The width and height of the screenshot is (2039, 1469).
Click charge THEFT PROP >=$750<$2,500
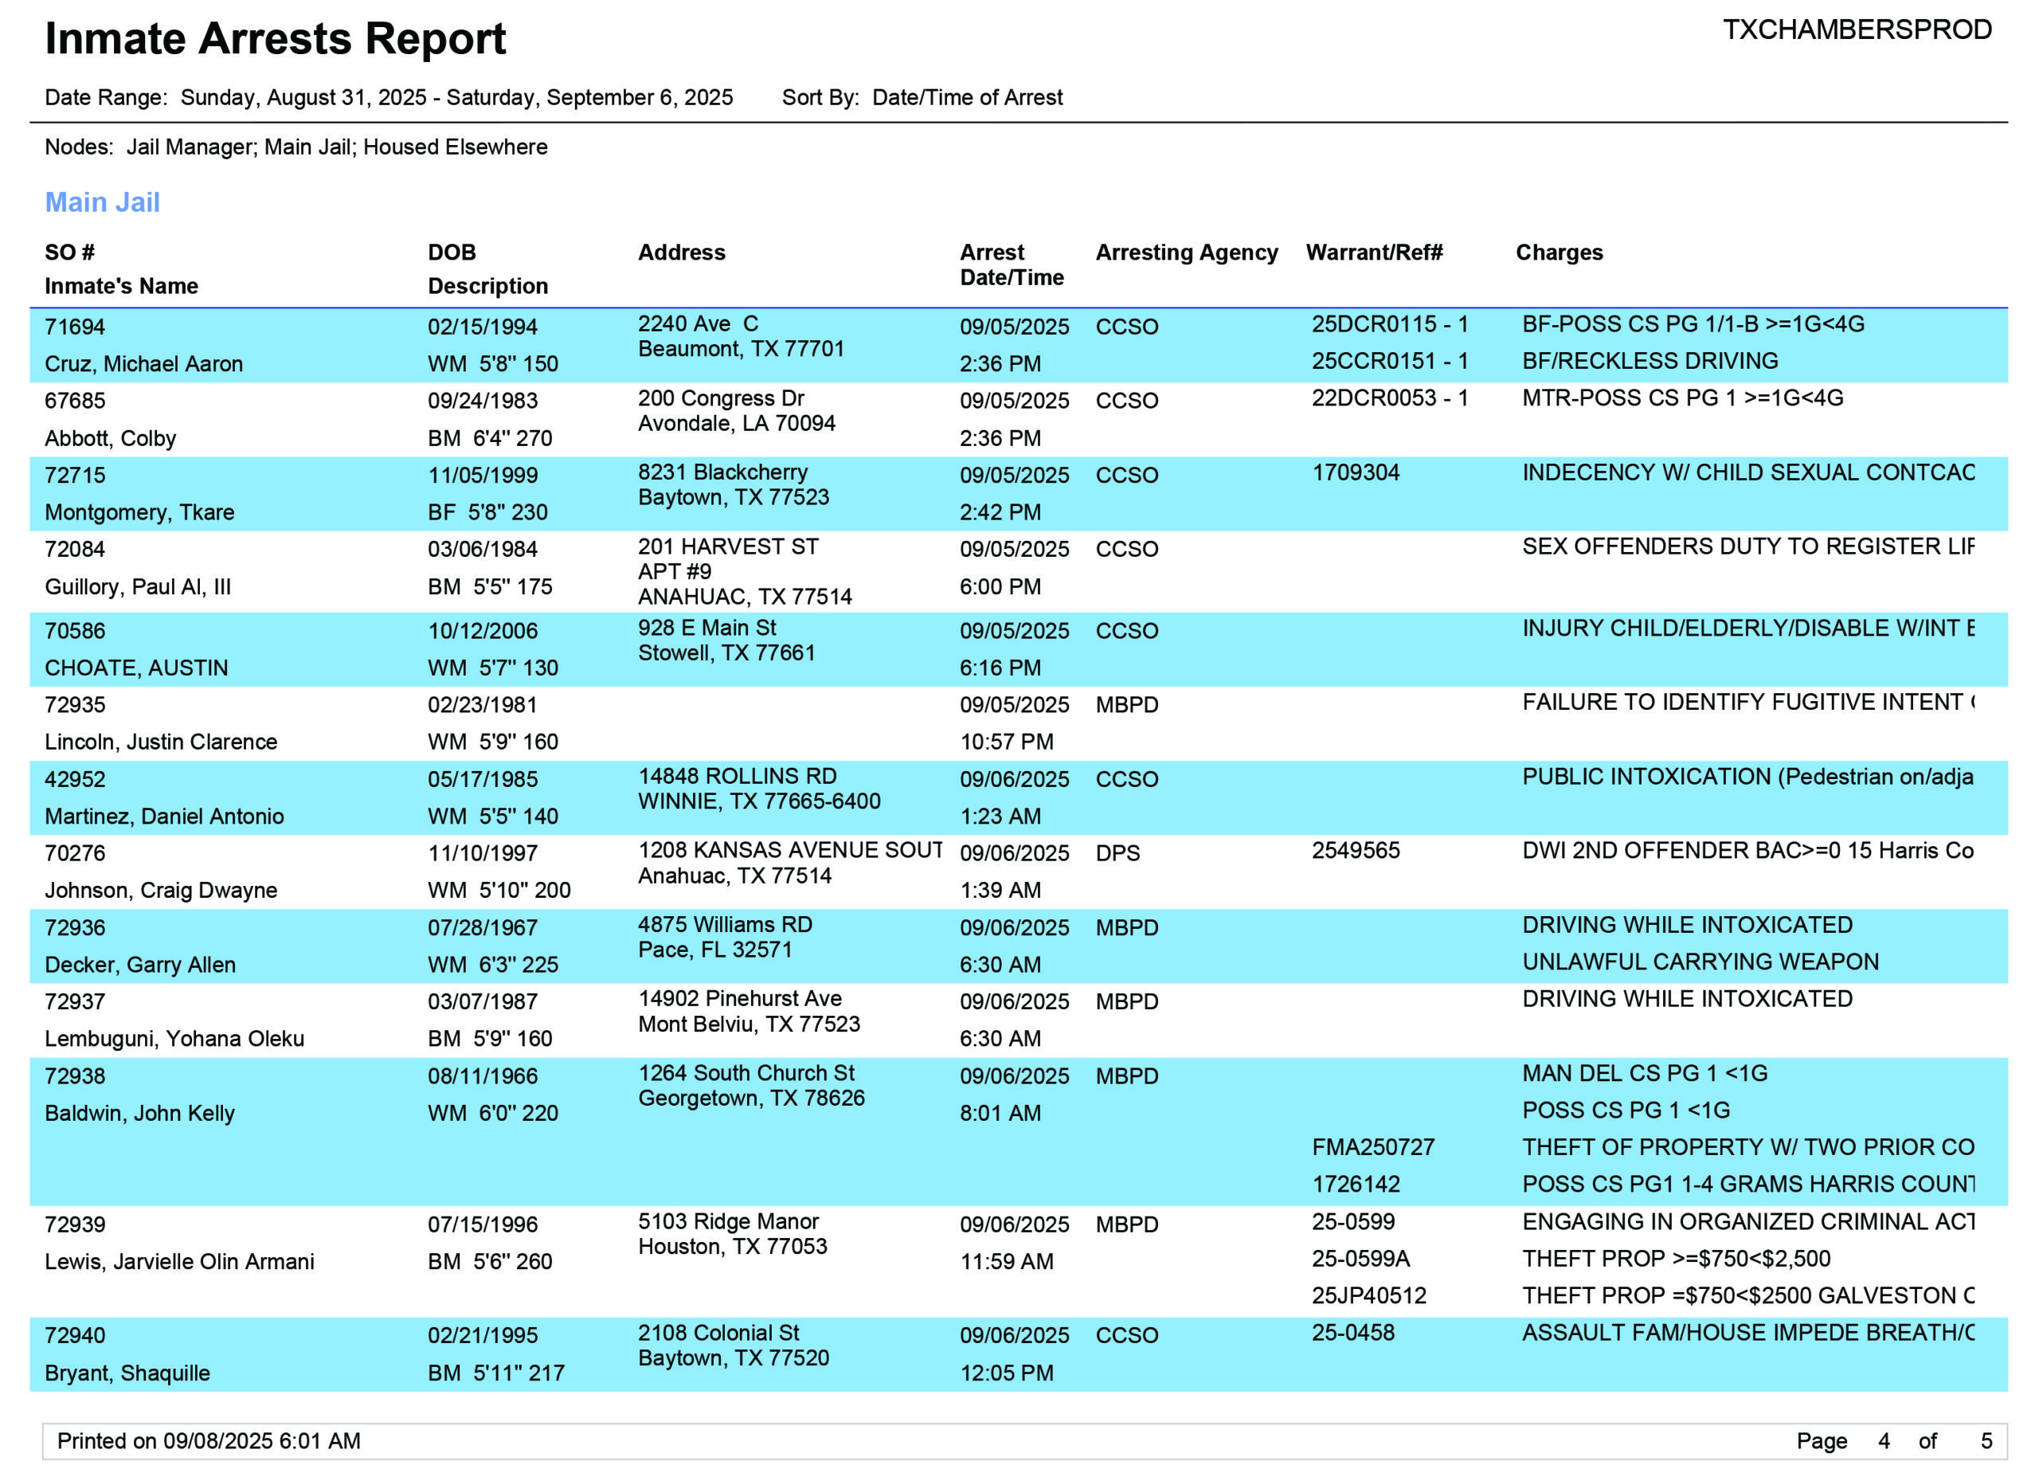(x=1676, y=1258)
